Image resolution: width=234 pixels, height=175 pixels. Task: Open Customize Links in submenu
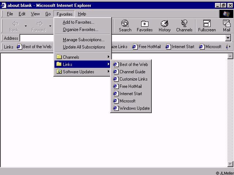pyautogui.click(x=131, y=79)
